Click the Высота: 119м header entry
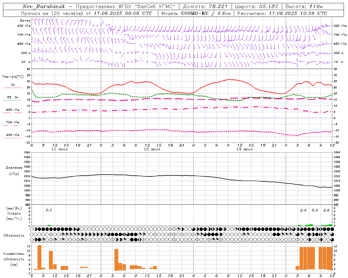The width and height of the screenshot is (348, 278). 304,7
